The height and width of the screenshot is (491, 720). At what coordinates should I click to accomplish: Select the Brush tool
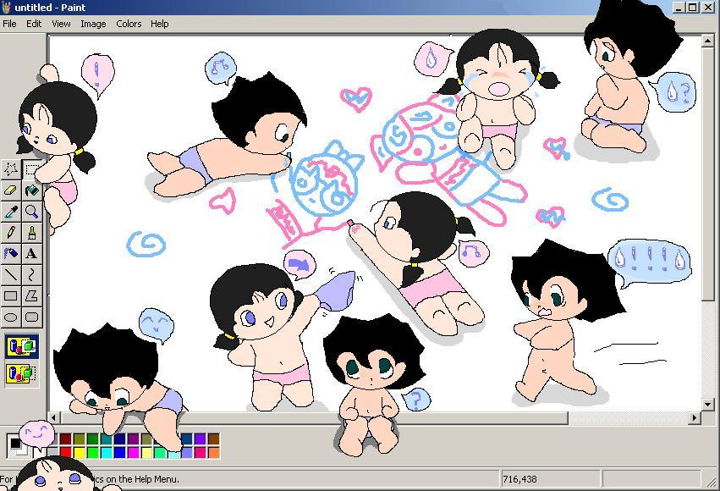[x=31, y=233]
